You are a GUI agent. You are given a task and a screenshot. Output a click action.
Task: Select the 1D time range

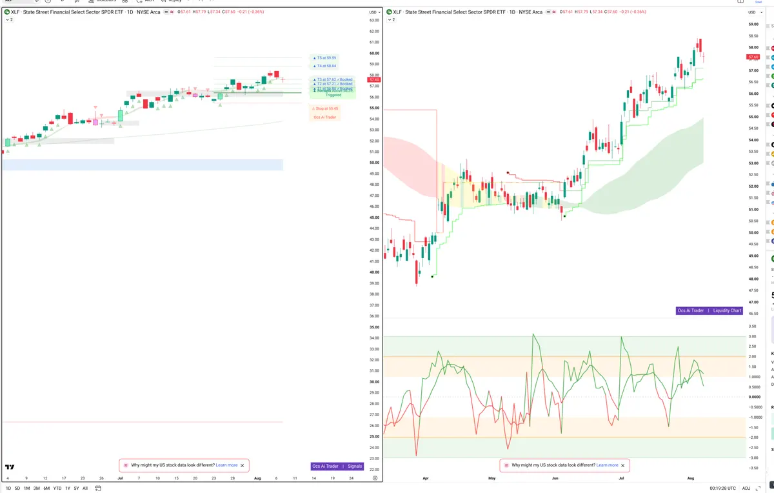[8, 488]
